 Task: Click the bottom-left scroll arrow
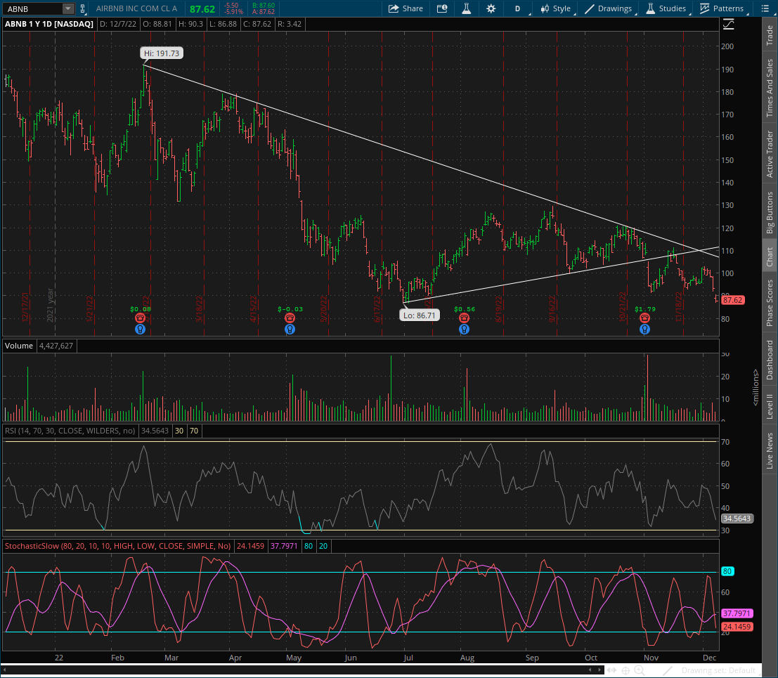5,670
